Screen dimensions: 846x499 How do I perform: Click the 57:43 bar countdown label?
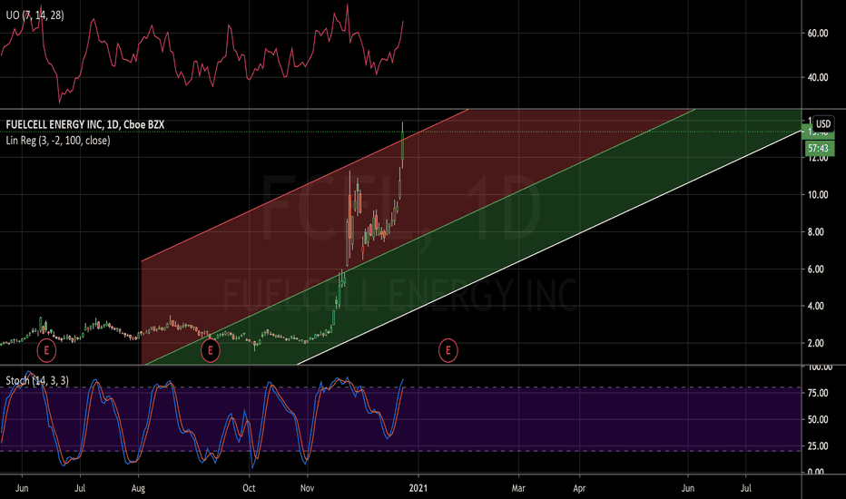click(x=819, y=149)
